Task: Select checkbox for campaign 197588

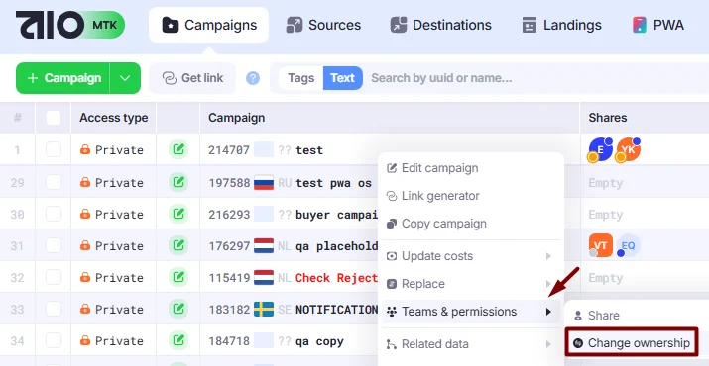Action: 54,182
